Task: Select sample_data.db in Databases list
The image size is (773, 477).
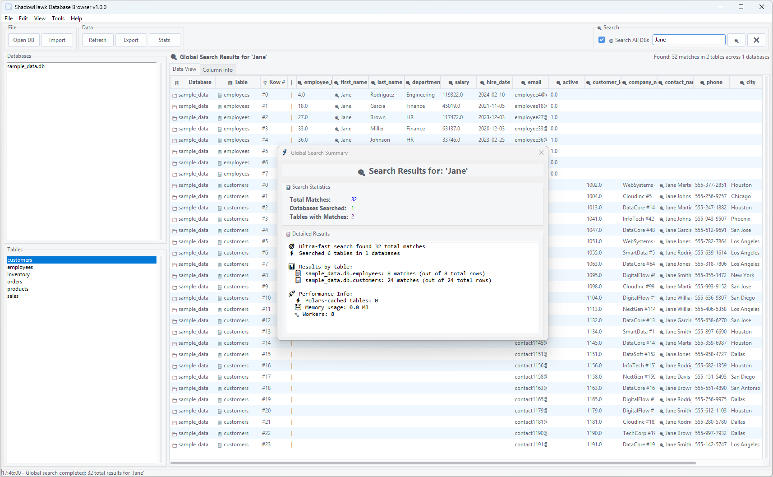Action: pos(81,66)
